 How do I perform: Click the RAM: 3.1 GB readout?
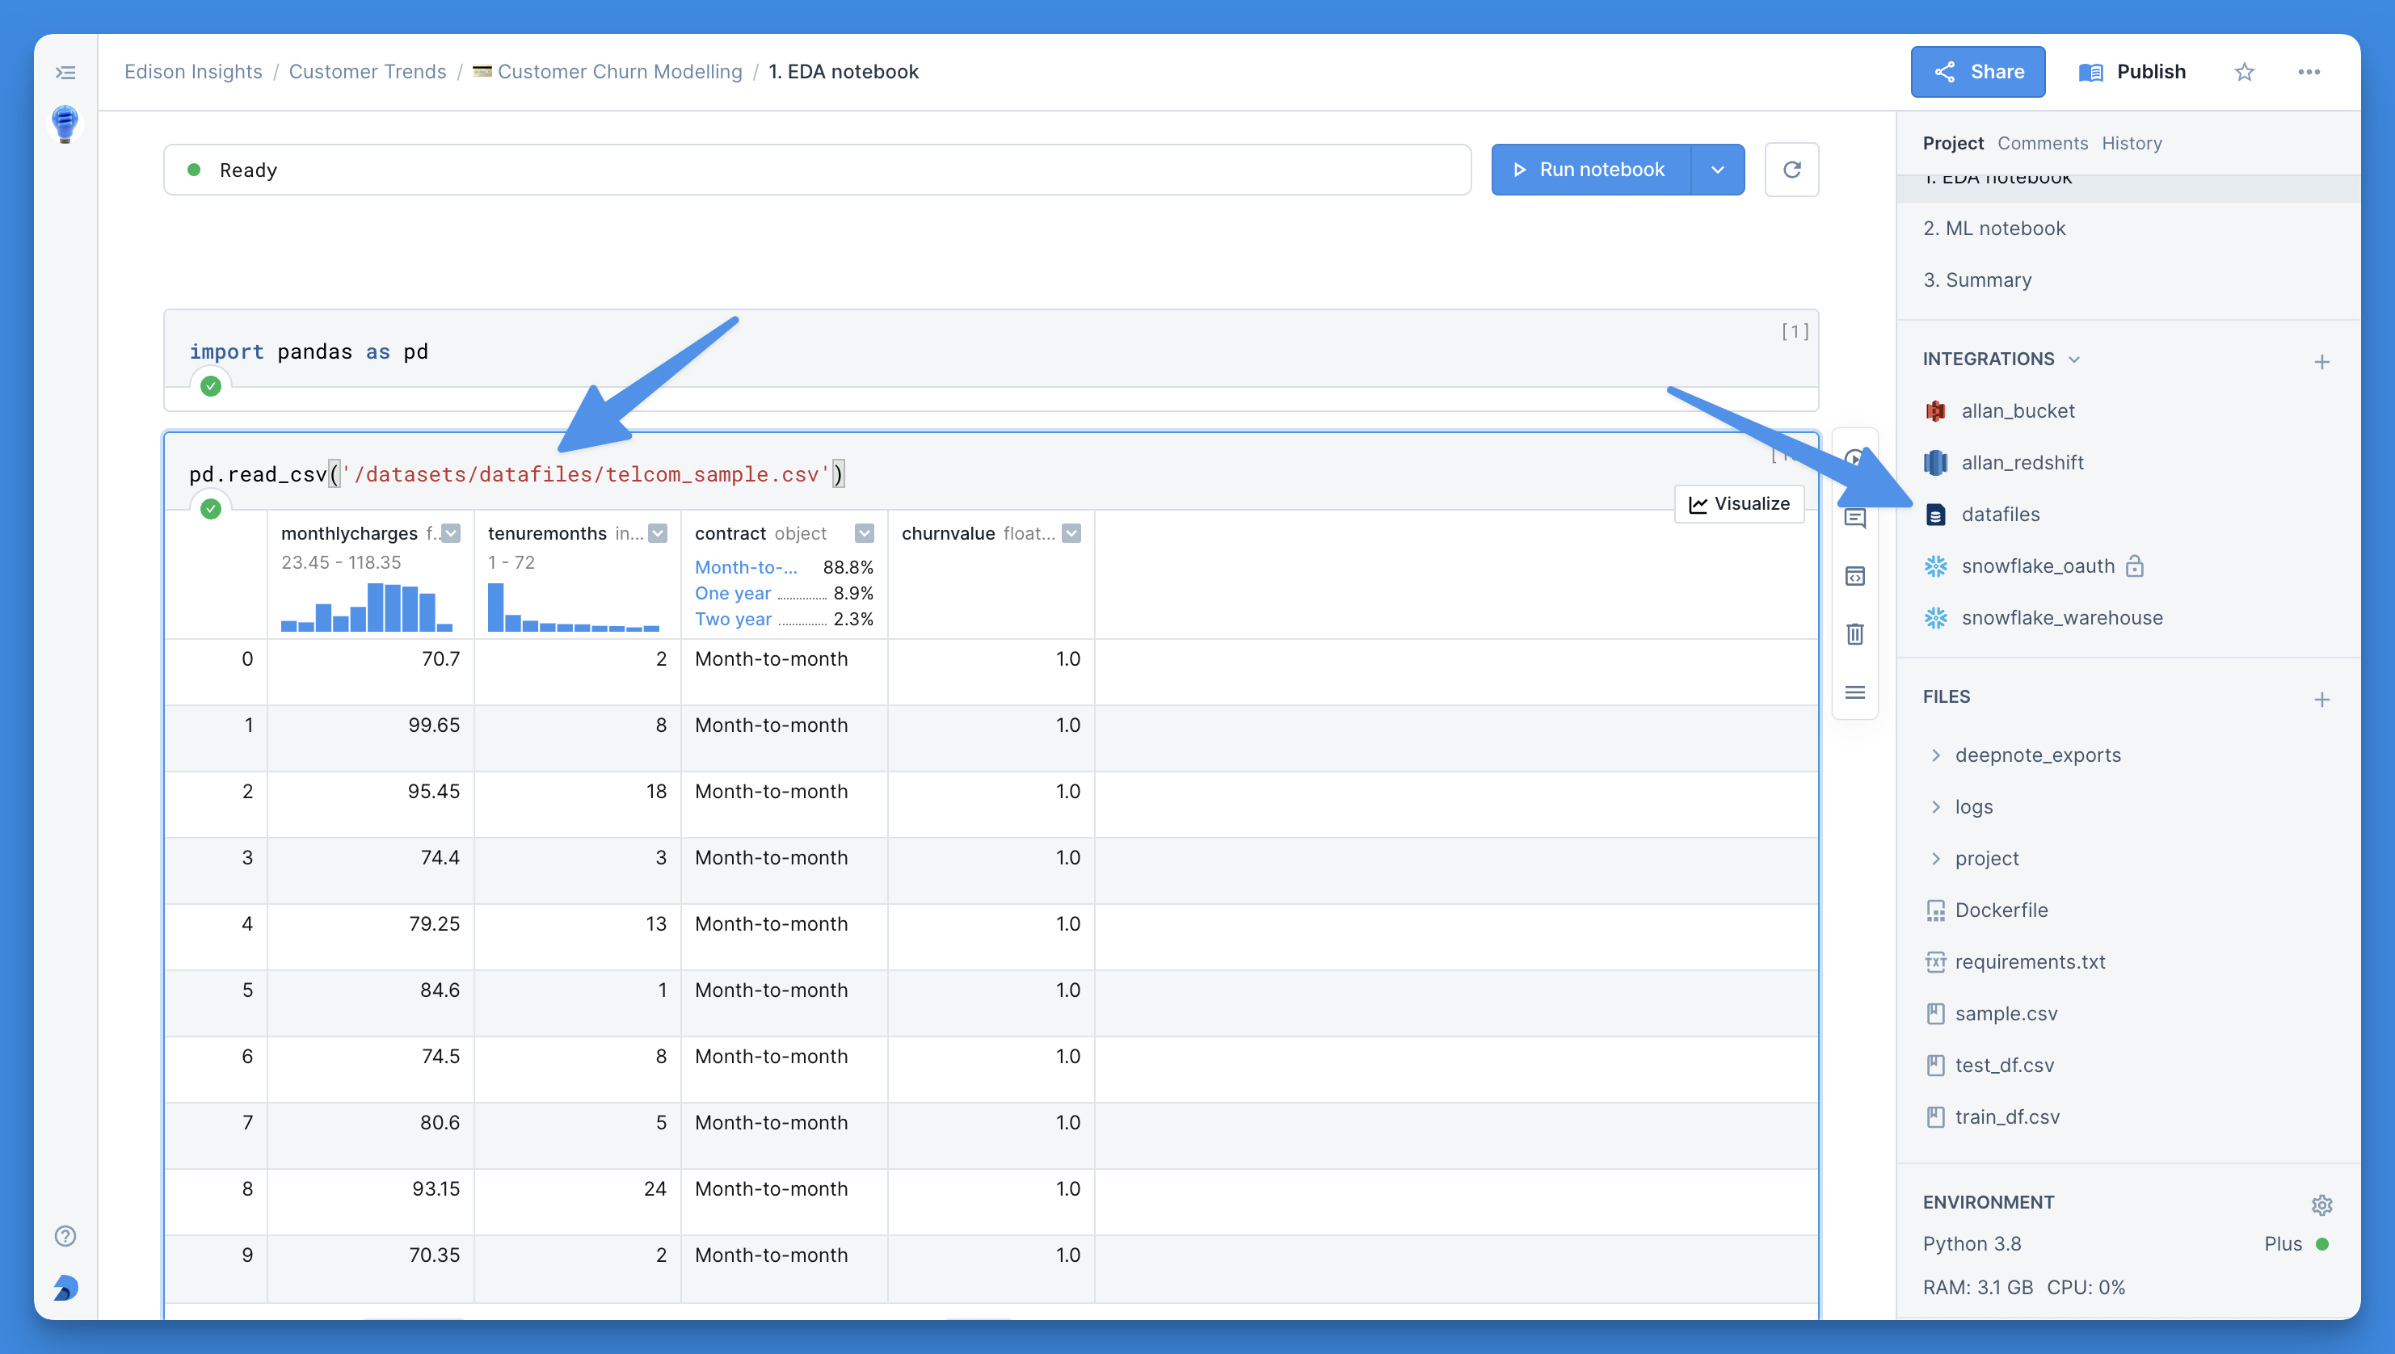click(x=1977, y=1287)
